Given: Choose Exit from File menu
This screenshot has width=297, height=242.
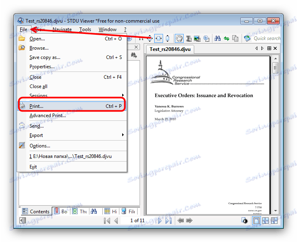Looking at the screenshot, I should (72, 167).
